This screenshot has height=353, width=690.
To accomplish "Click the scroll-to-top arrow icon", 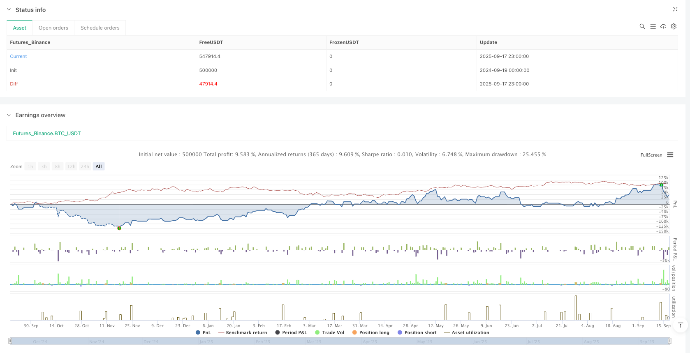I will tap(681, 325).
